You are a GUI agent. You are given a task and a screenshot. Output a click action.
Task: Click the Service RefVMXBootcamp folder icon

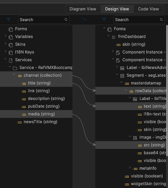coord(15,68)
